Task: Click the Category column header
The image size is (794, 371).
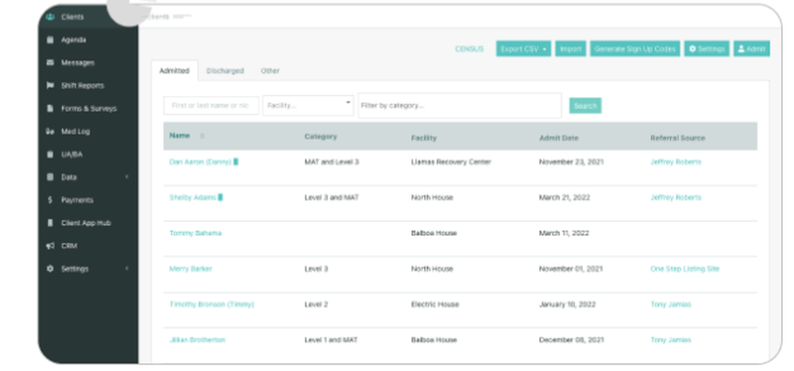Action: [x=321, y=137]
